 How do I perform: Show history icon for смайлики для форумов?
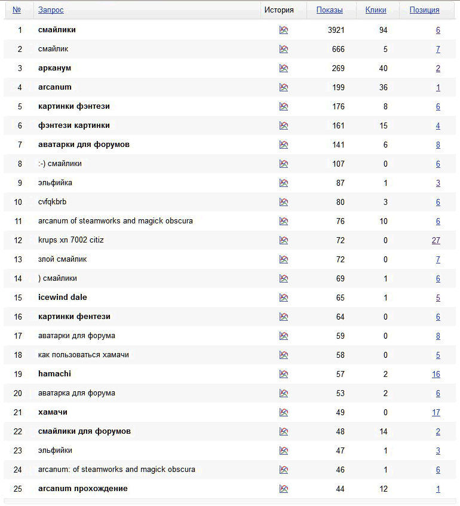pyautogui.click(x=283, y=431)
